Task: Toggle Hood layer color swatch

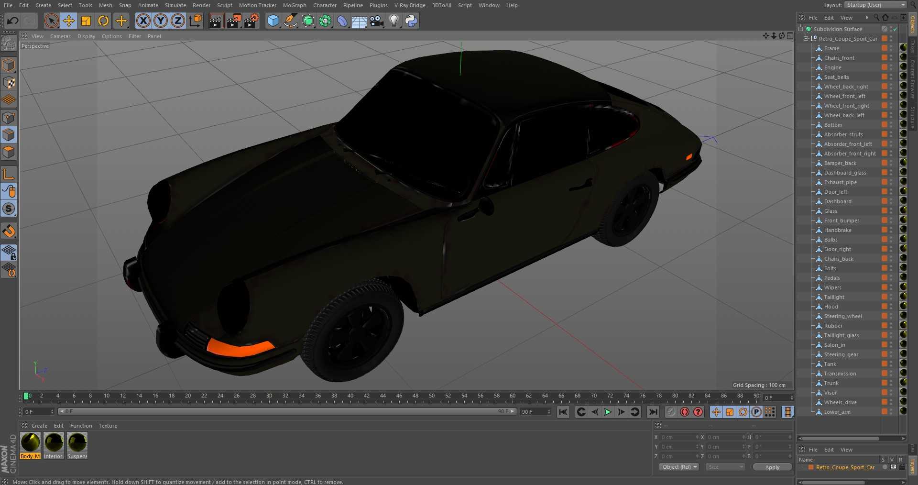Action: 885,307
